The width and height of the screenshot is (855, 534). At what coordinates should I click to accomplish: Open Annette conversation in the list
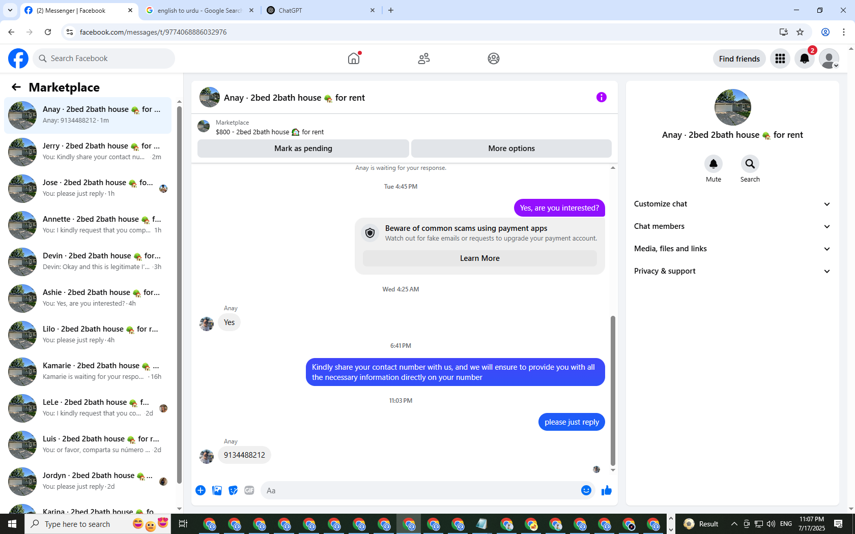point(88,225)
